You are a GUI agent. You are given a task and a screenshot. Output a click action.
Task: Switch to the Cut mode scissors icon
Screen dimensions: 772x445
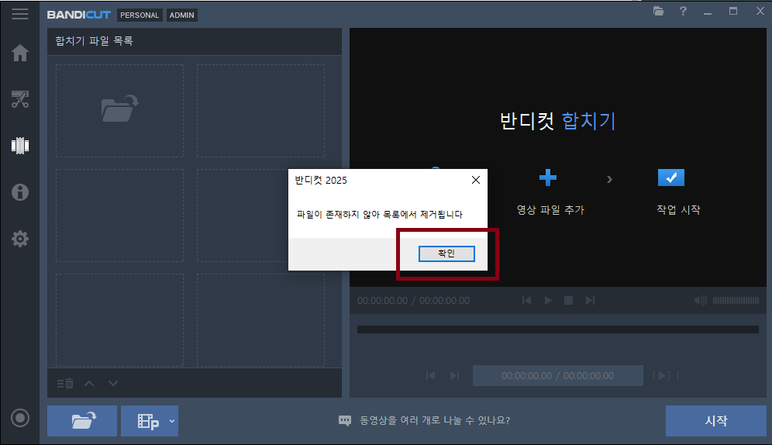tap(20, 98)
